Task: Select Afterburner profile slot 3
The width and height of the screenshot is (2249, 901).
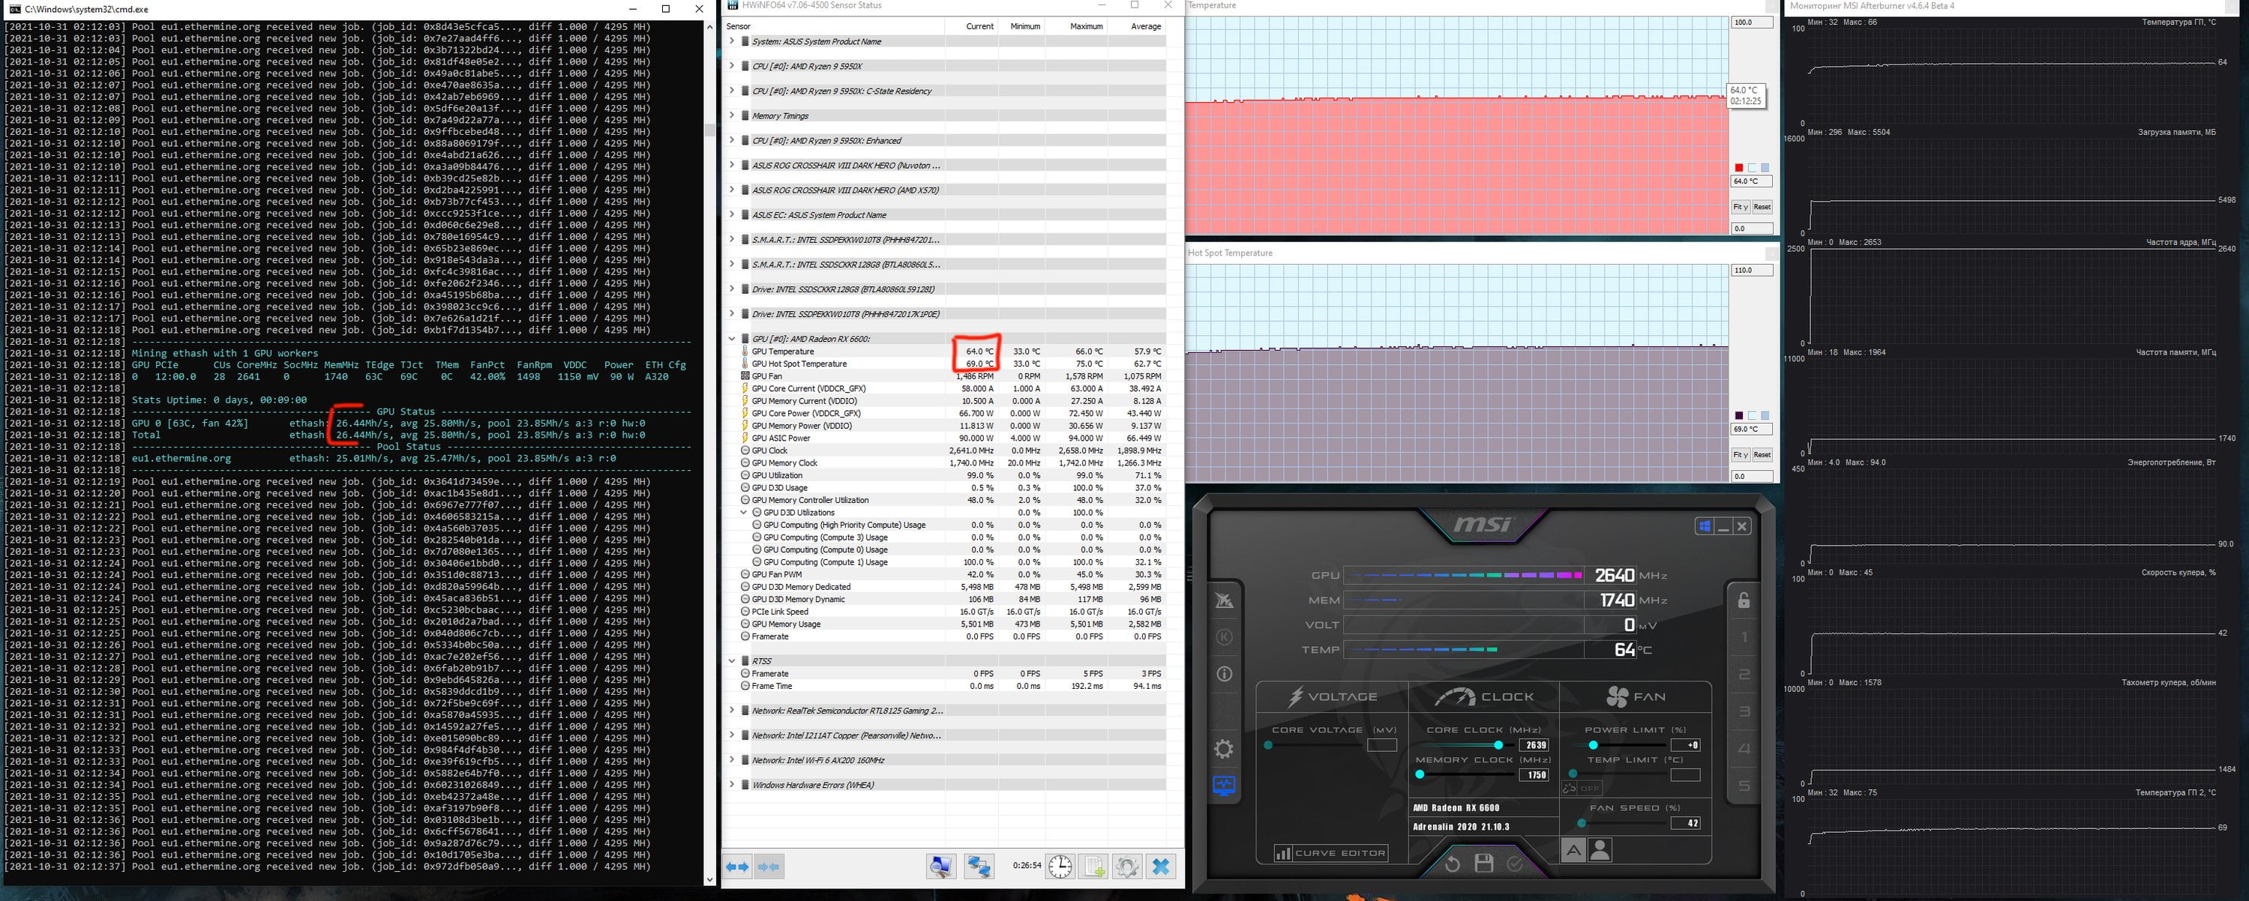Action: [x=1744, y=711]
